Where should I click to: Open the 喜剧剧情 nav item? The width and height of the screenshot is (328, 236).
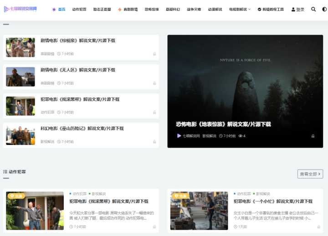(131, 10)
